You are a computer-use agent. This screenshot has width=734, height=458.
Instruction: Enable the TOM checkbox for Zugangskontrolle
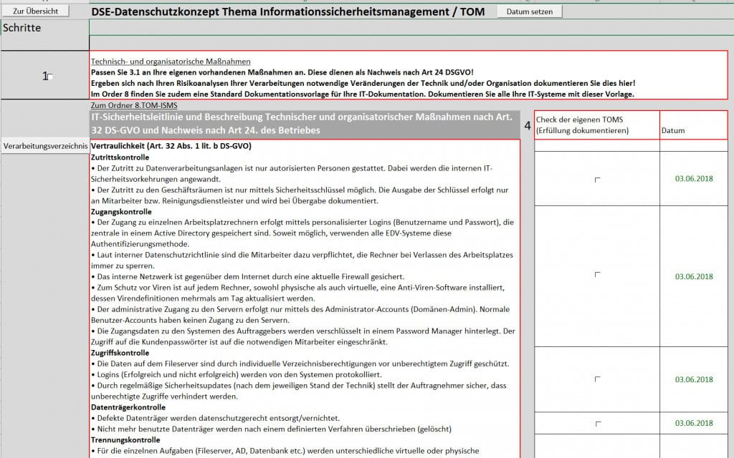coord(597,274)
